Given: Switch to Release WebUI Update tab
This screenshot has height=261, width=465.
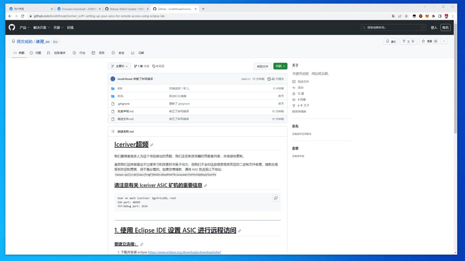Looking at the screenshot, I should coord(126,9).
